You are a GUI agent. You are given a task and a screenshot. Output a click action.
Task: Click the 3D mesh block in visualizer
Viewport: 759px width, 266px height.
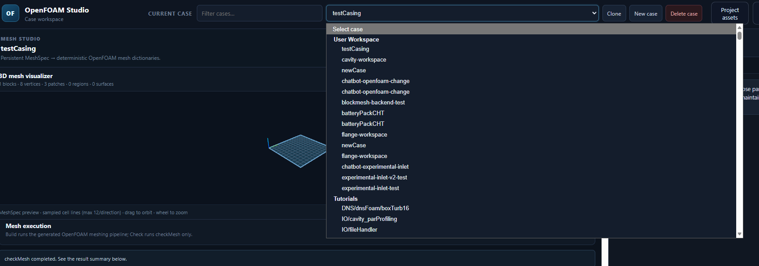tap(299, 151)
